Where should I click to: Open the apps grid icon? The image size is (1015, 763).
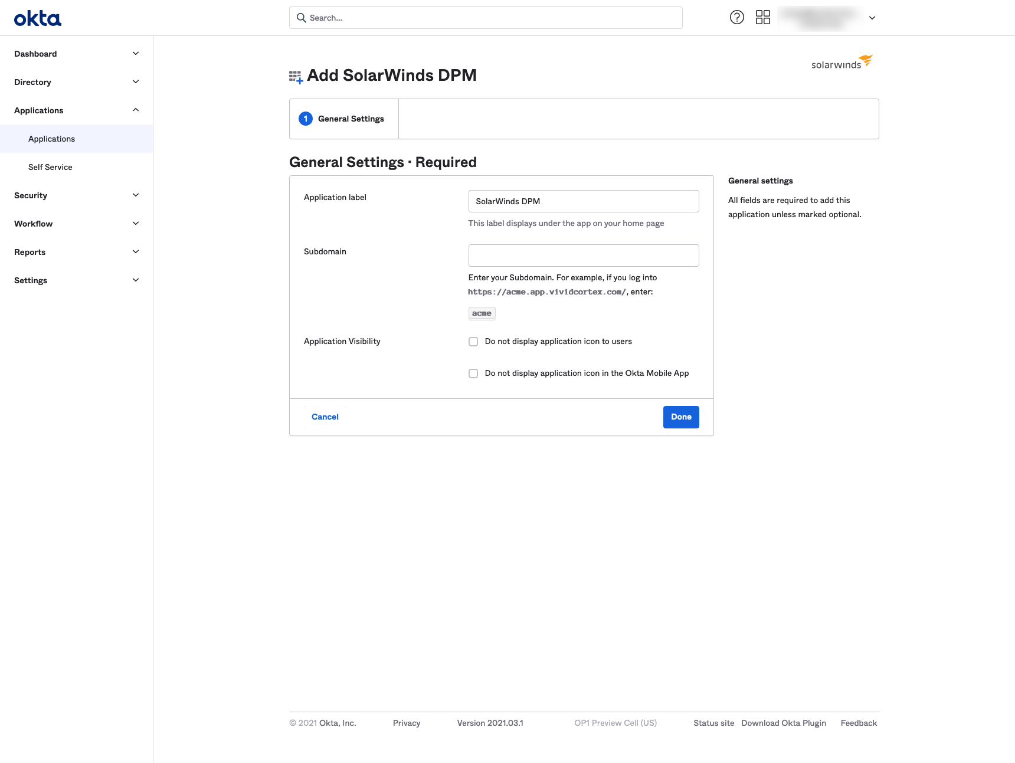(763, 18)
